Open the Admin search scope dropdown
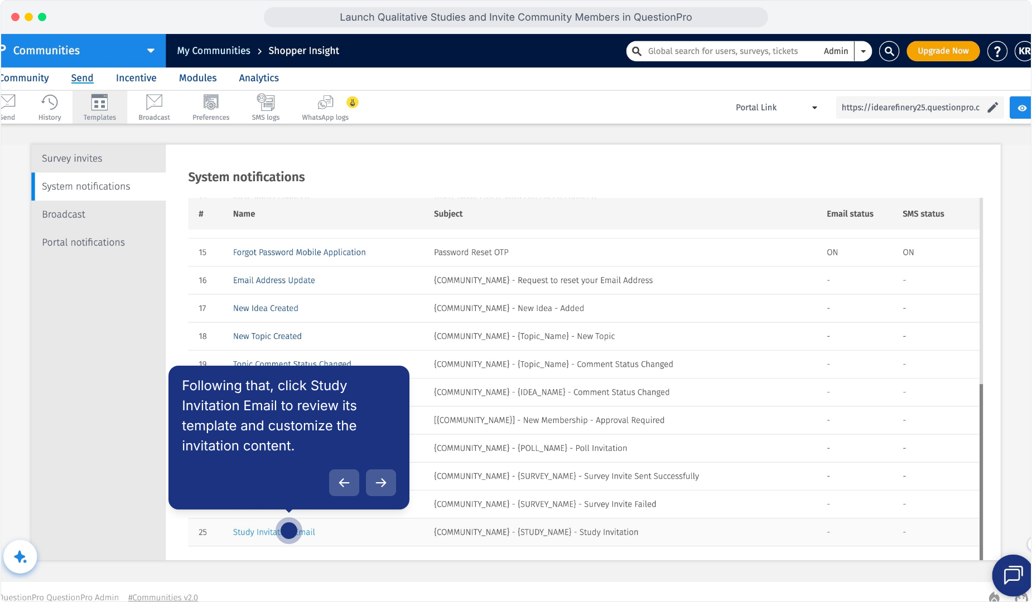This screenshot has height=602, width=1032. pos(863,51)
